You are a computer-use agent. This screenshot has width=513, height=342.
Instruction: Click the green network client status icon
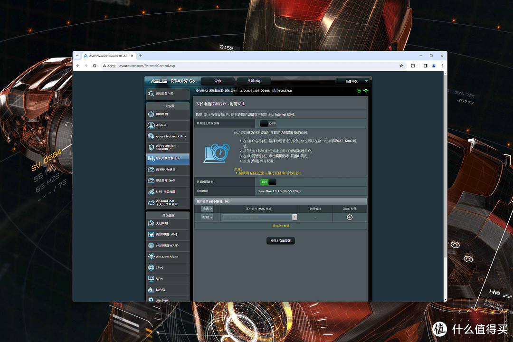(x=359, y=91)
